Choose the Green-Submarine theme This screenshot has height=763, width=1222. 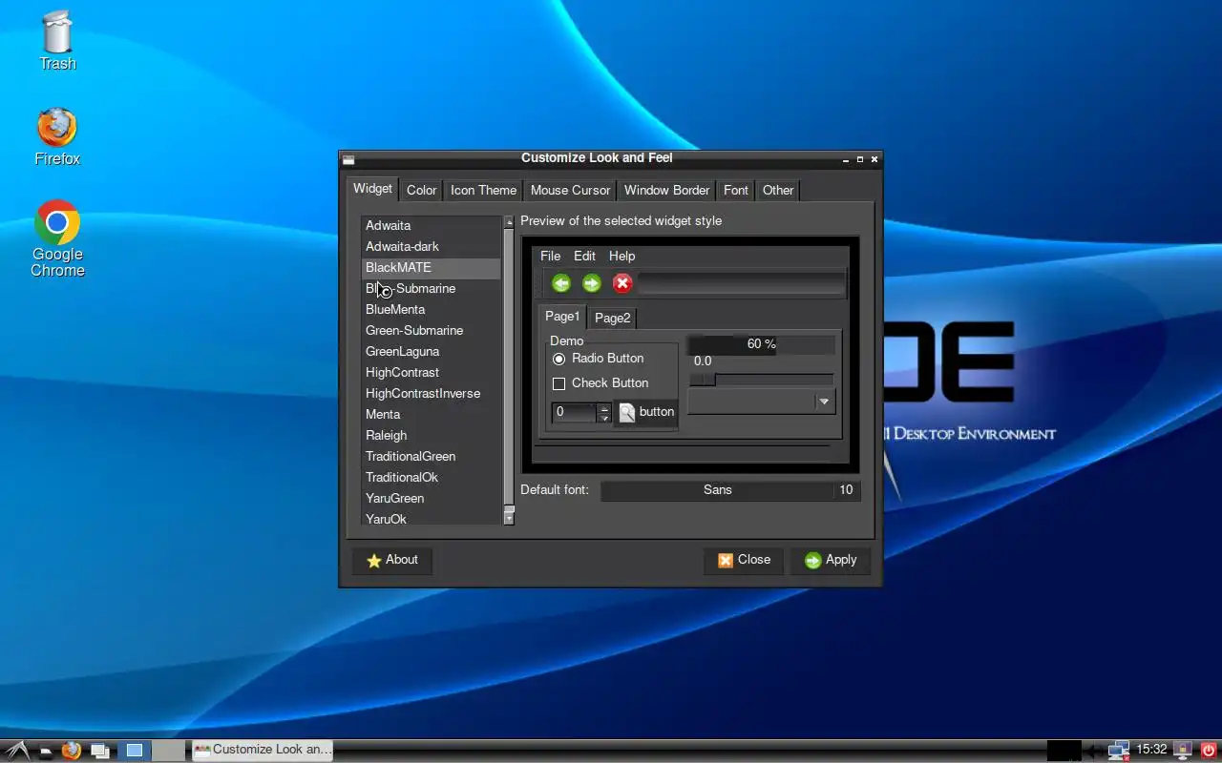pyautogui.click(x=431, y=331)
